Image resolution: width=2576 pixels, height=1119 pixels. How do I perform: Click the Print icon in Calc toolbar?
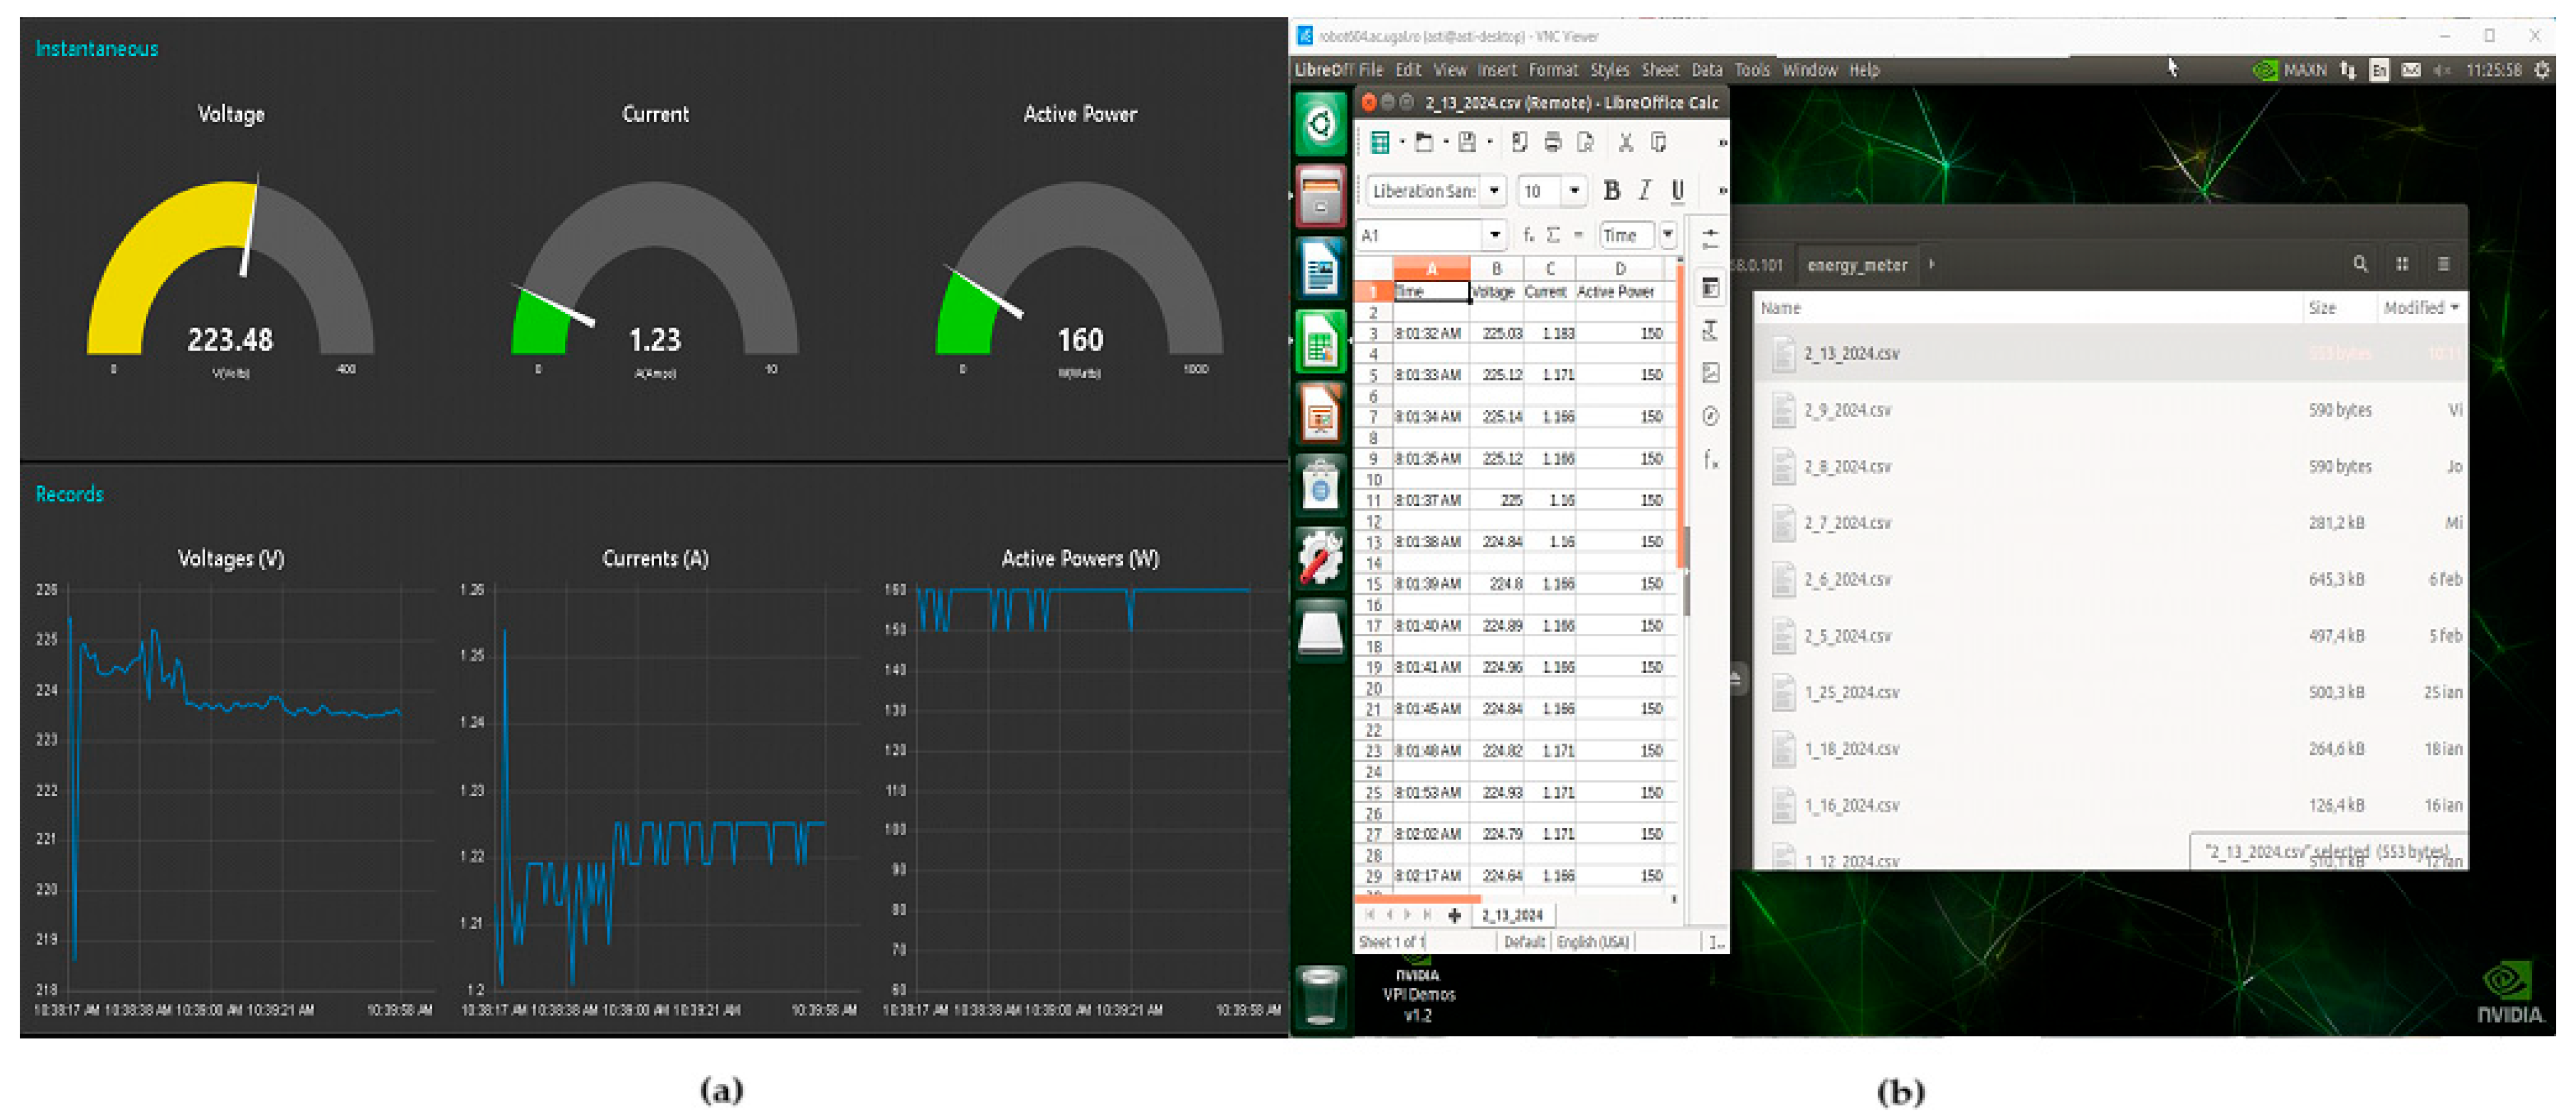1552,142
